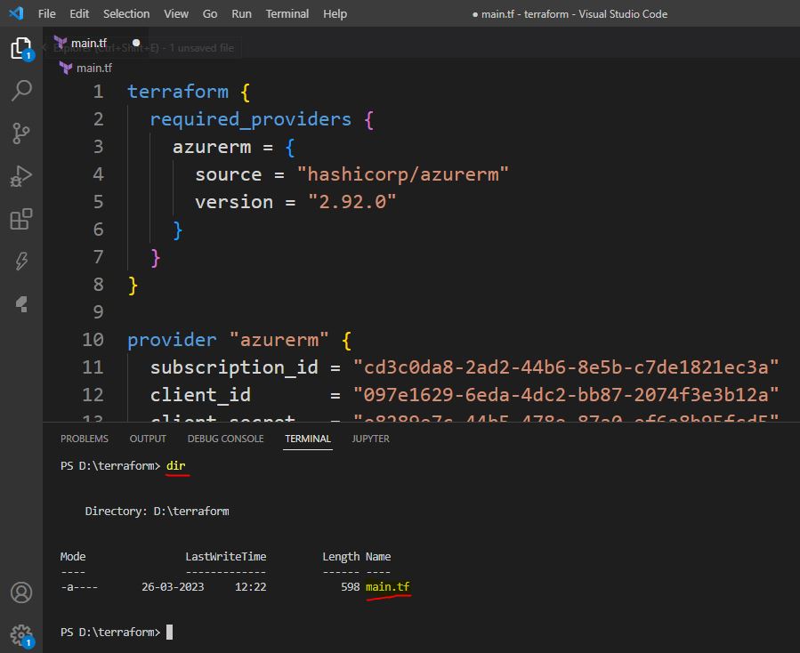800x653 pixels.
Task: Click the unsaved dot on main.tf tab
Action: [136, 43]
